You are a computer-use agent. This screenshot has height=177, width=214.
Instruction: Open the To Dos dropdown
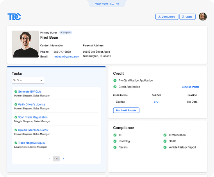28,80
